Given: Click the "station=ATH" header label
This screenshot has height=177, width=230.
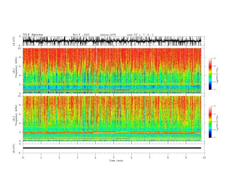Looking at the screenshot, I should click(x=108, y=35).
